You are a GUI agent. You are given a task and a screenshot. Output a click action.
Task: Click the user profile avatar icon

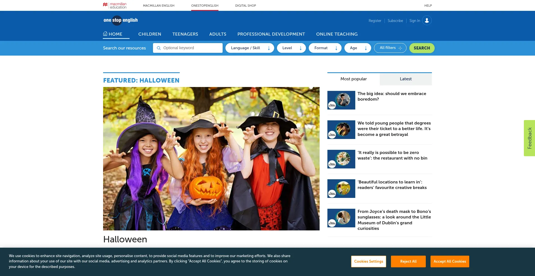427,21
